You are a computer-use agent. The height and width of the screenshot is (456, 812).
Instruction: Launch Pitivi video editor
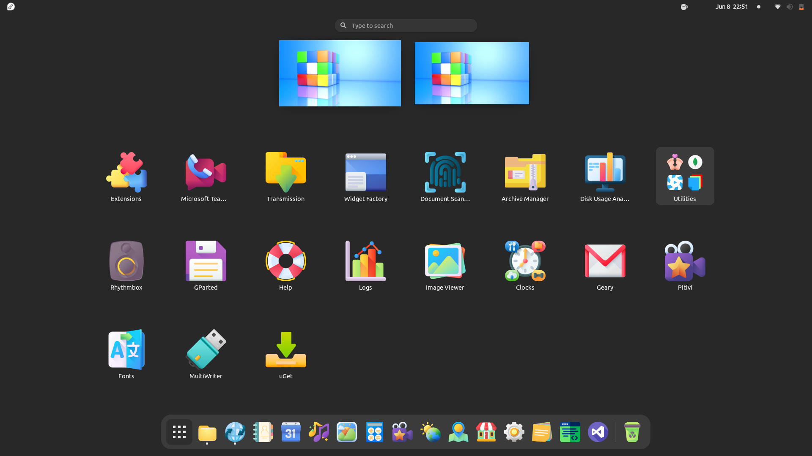point(685,265)
